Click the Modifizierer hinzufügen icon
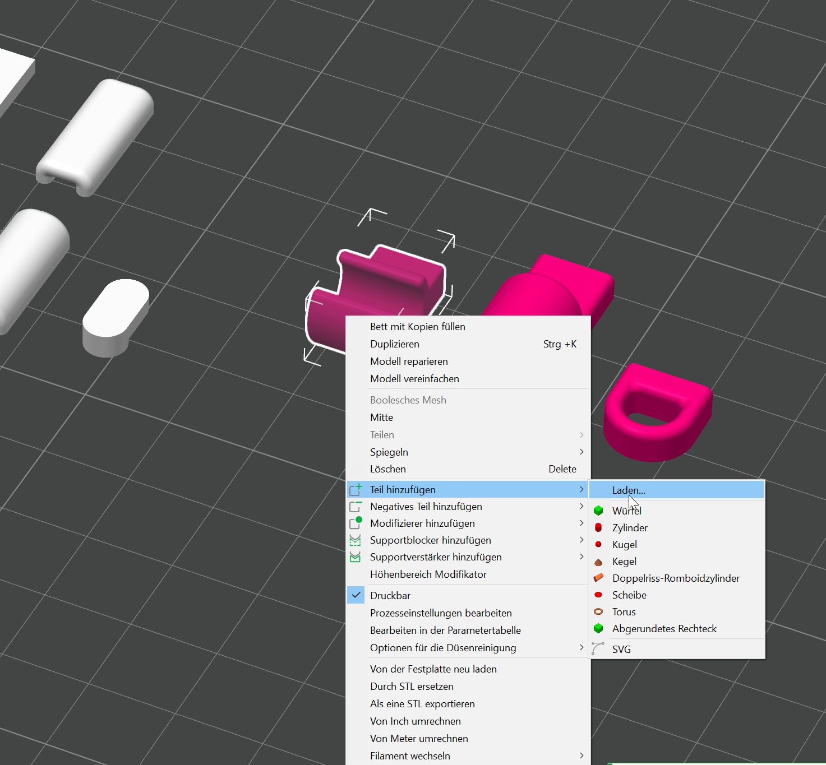The width and height of the screenshot is (826, 765). pyautogui.click(x=356, y=523)
